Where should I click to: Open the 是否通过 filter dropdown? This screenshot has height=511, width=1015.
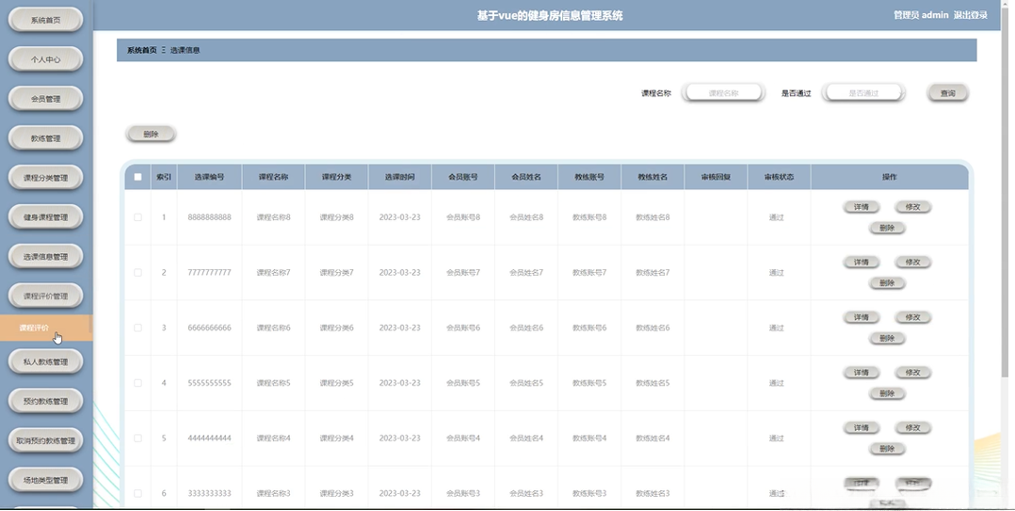tap(863, 93)
